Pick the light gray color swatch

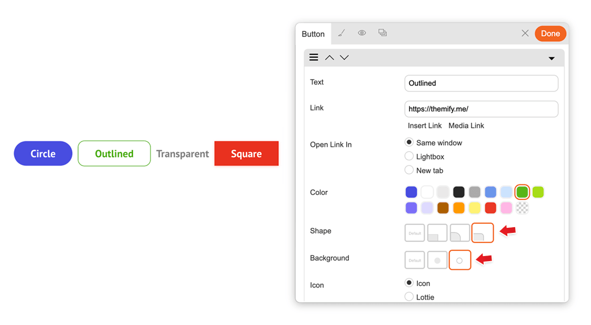tap(443, 192)
